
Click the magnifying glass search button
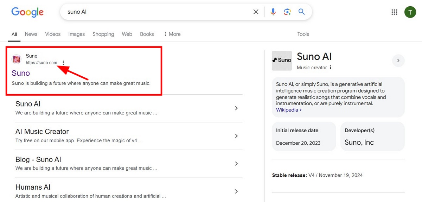click(301, 12)
